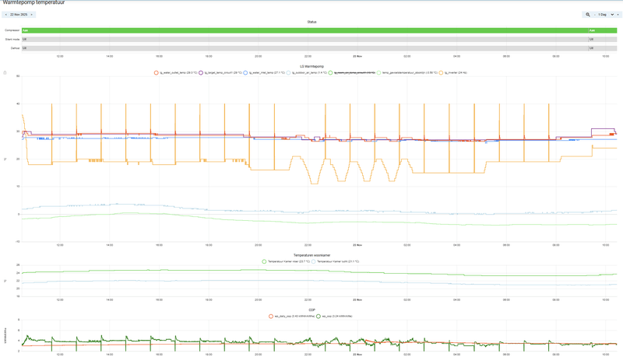
Task: Click the Compressor row label
Action: 12,30
